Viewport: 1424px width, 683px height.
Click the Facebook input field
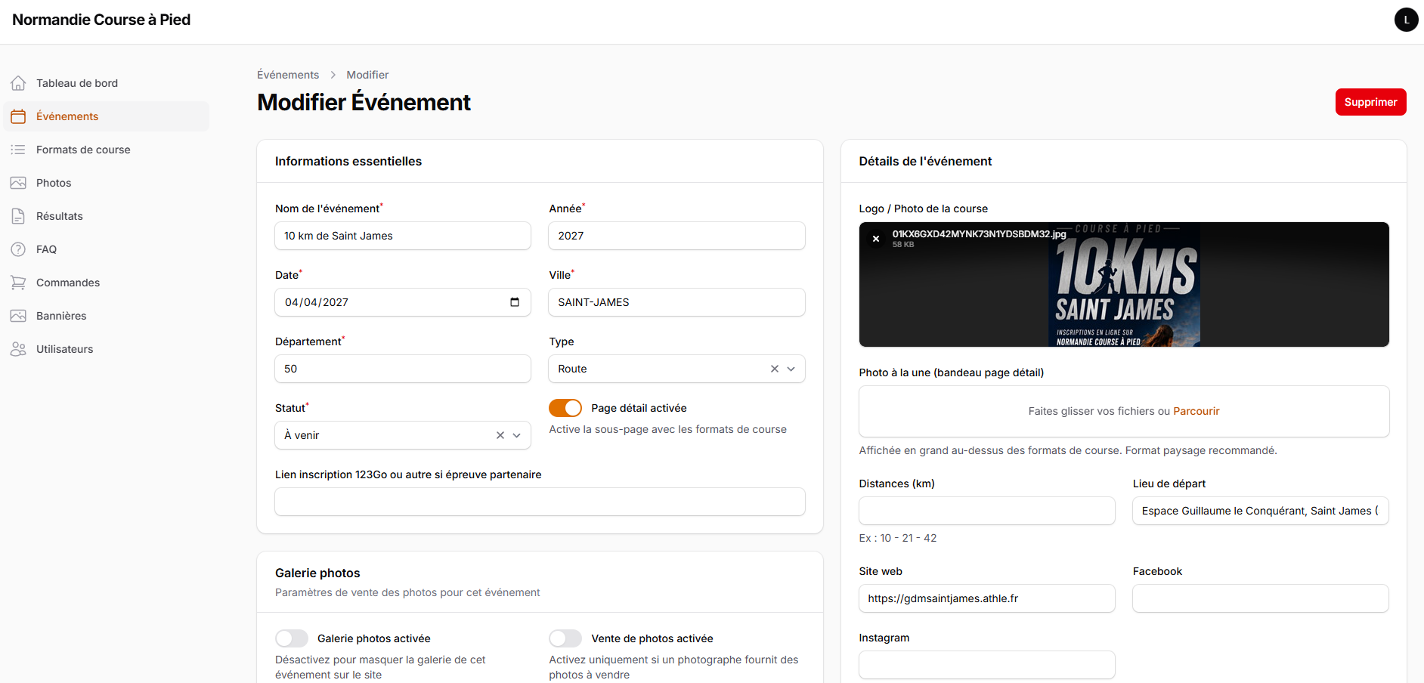pos(1261,598)
